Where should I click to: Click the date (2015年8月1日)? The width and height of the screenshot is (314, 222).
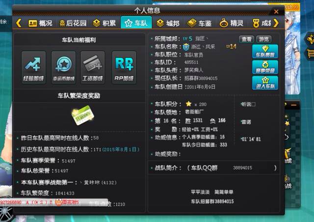(x=121, y=149)
